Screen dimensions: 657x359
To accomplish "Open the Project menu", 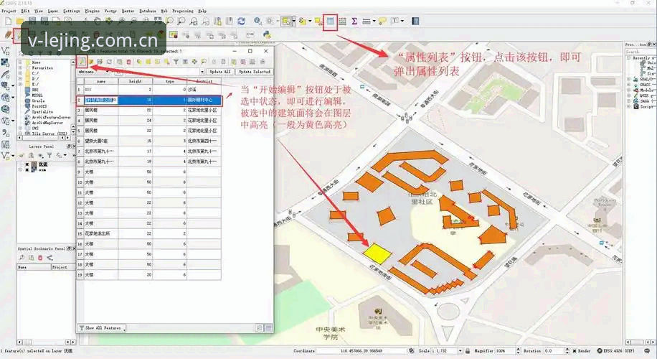I will [9, 11].
